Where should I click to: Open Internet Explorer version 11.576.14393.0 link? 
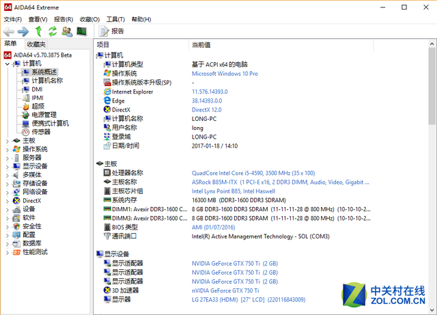(x=210, y=92)
